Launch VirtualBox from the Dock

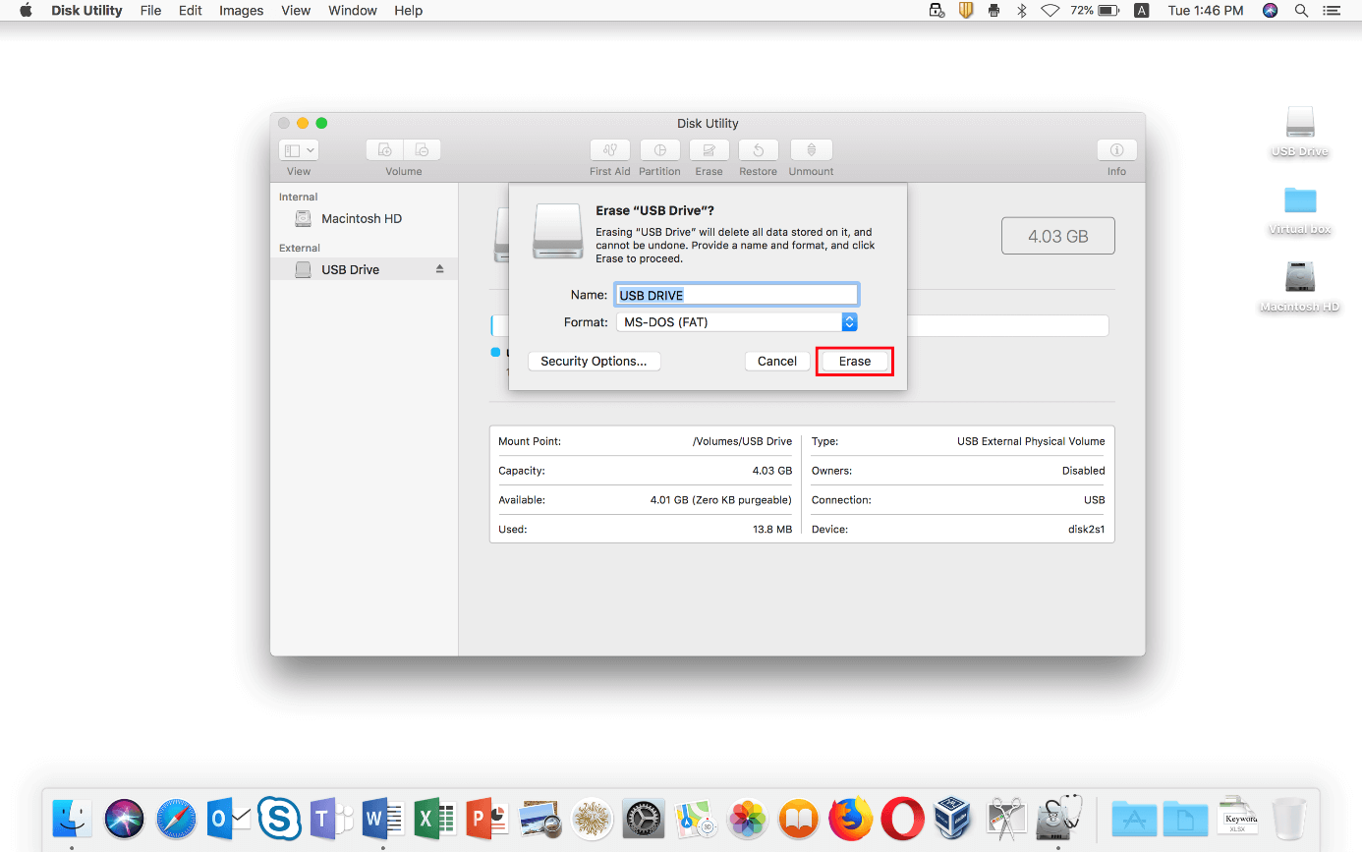951,818
